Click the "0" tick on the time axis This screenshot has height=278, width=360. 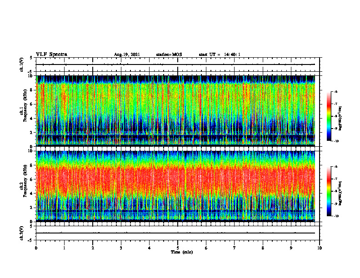(x=36, y=248)
